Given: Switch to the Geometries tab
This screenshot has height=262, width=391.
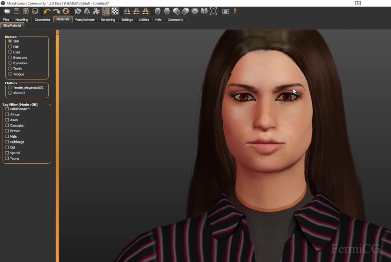Looking at the screenshot, I should [43, 20].
